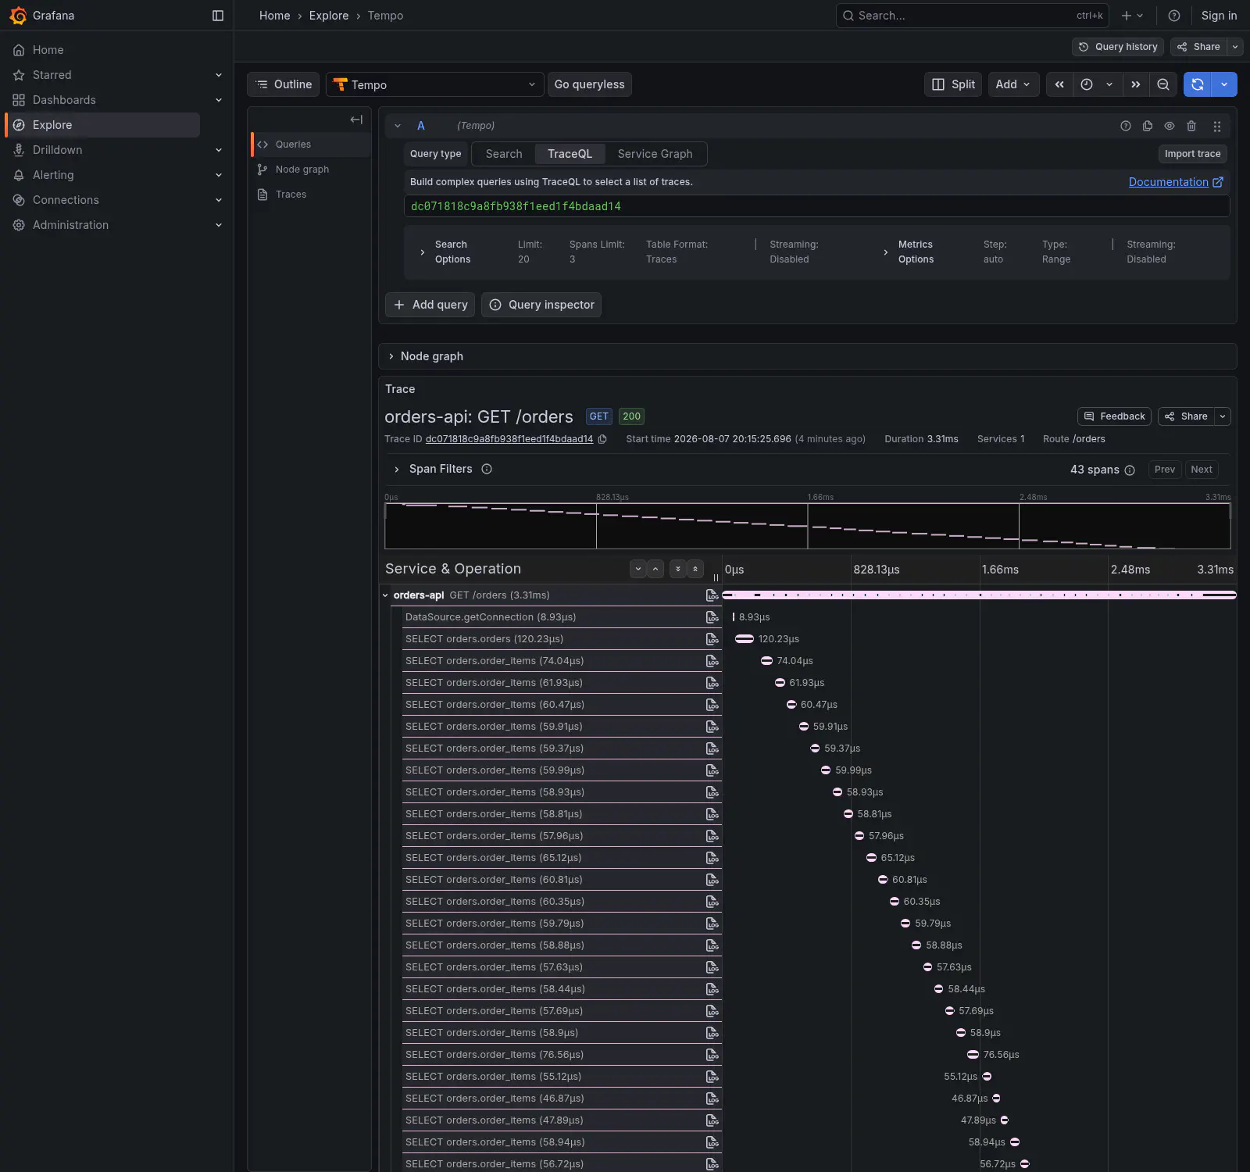Viewport: 1250px width, 1172px height.
Task: Open the Add dropdown
Action: [1013, 84]
